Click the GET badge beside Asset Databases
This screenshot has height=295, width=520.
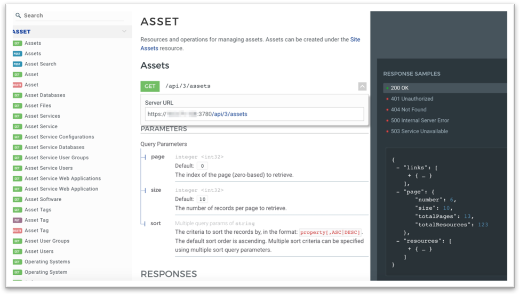(x=17, y=95)
